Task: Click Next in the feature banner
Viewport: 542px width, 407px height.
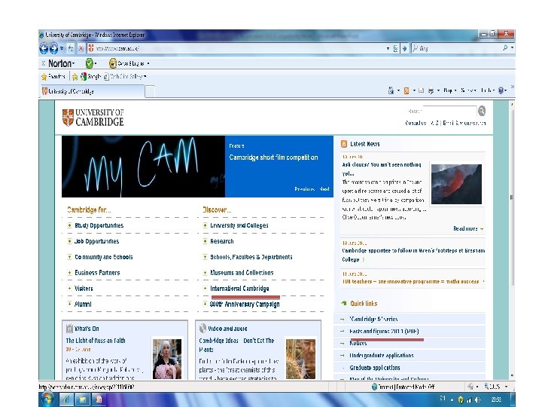Action: [324, 189]
